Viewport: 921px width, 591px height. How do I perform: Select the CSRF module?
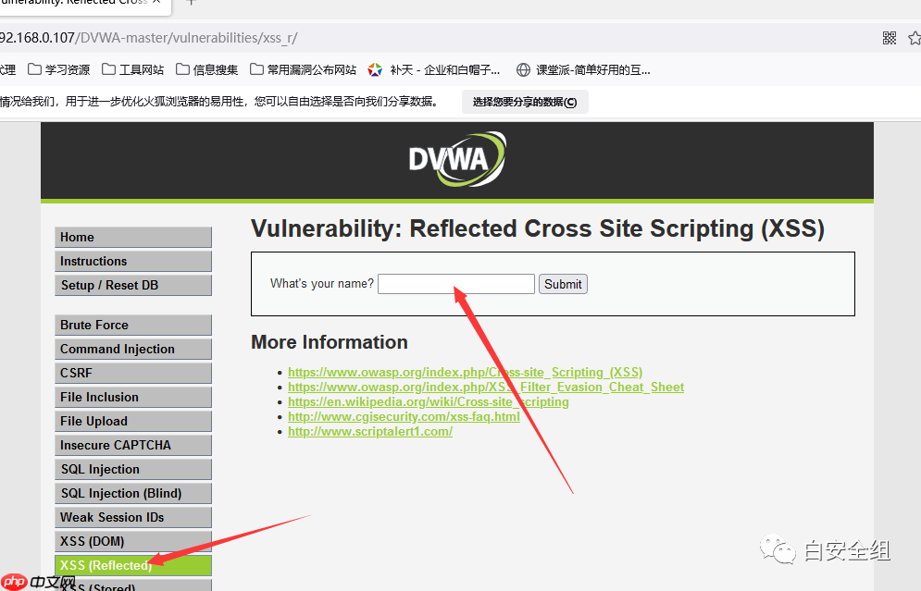coord(133,374)
